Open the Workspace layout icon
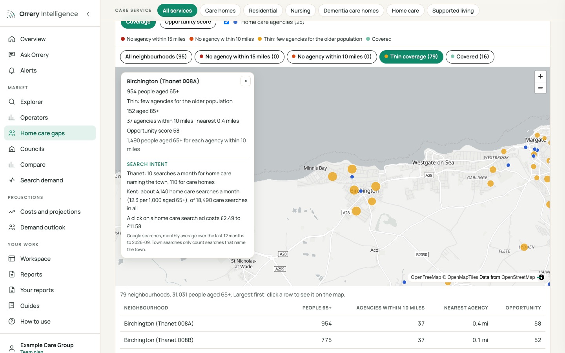The image size is (565, 353). tap(12, 259)
